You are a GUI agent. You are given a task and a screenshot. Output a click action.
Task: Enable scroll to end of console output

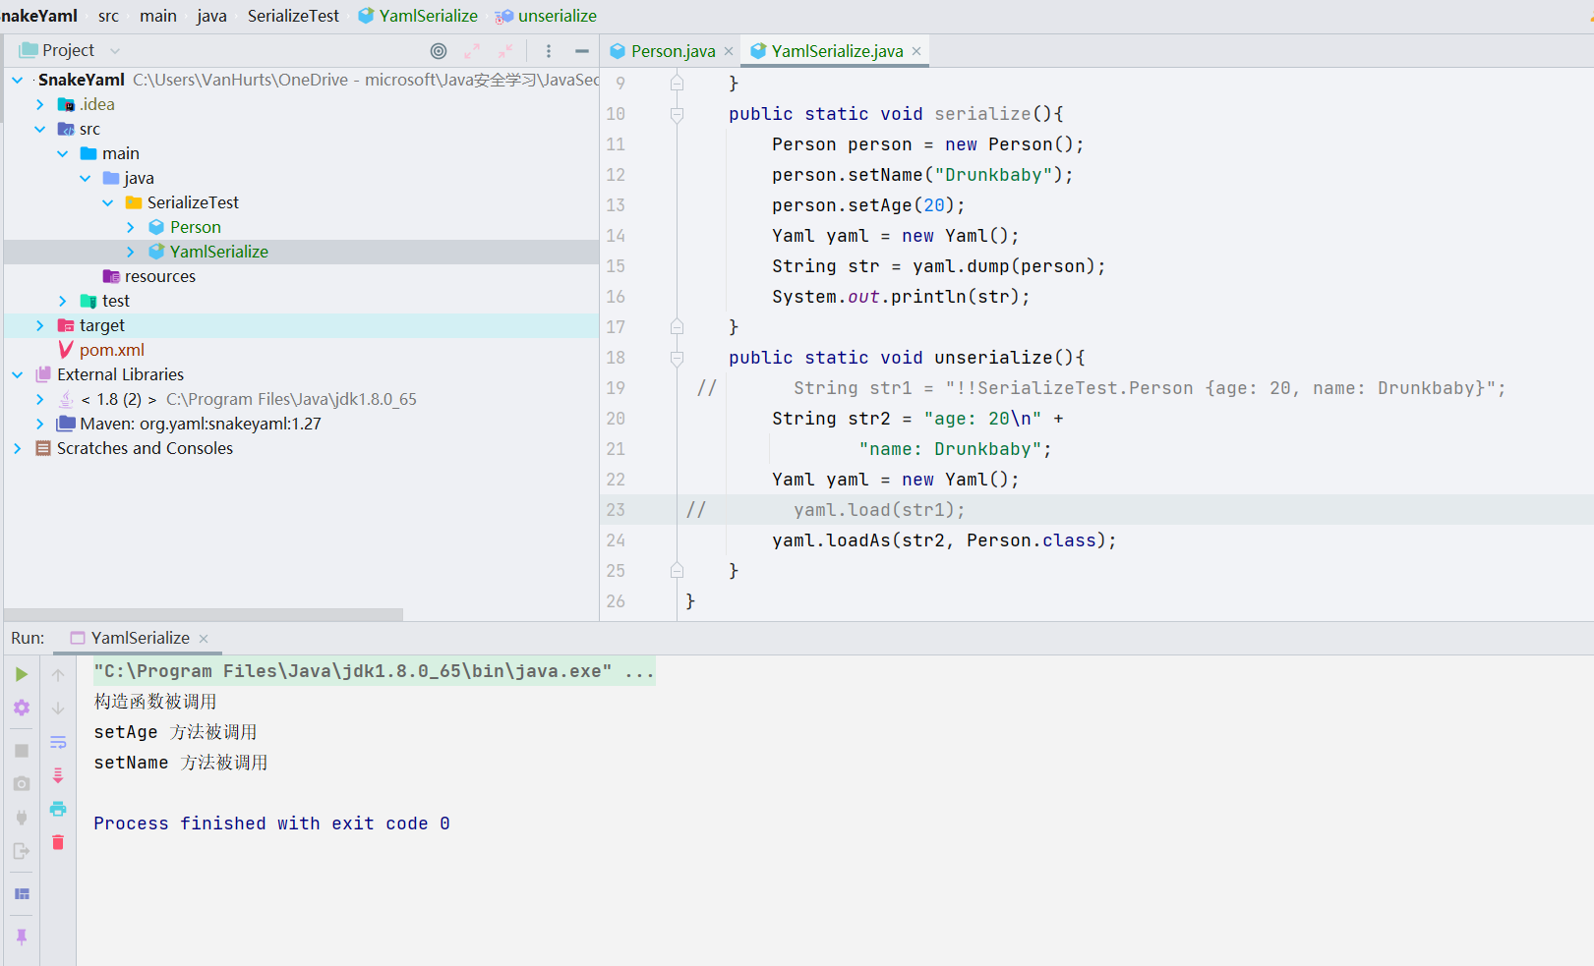tap(58, 775)
